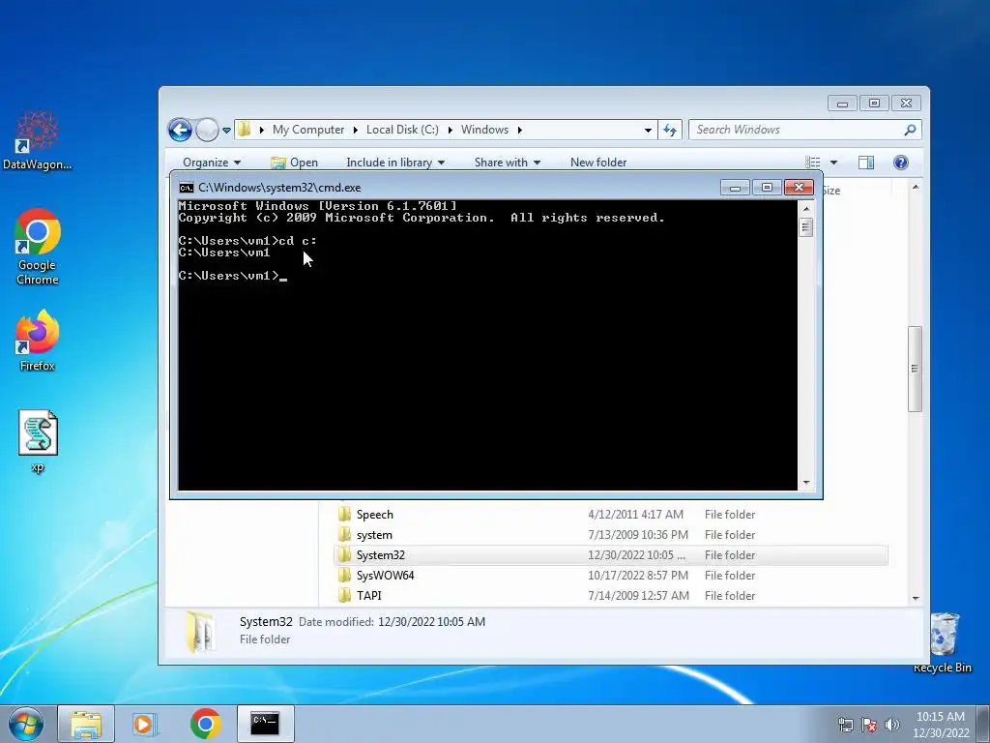This screenshot has height=743, width=990.
Task: Expand the arrow before My Computer in the address bar
Action: (261, 131)
